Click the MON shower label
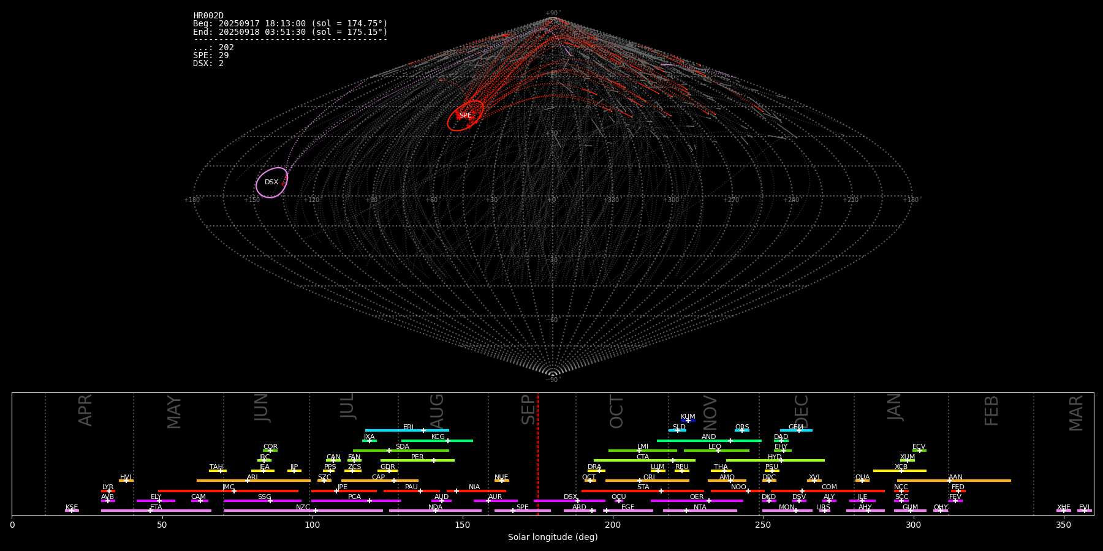Screen dimensions: 1103x551 coord(786,508)
